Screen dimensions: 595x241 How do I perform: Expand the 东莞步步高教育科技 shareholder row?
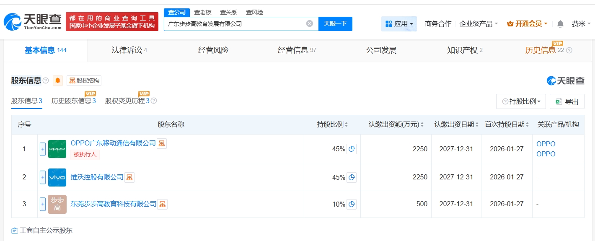(43, 204)
